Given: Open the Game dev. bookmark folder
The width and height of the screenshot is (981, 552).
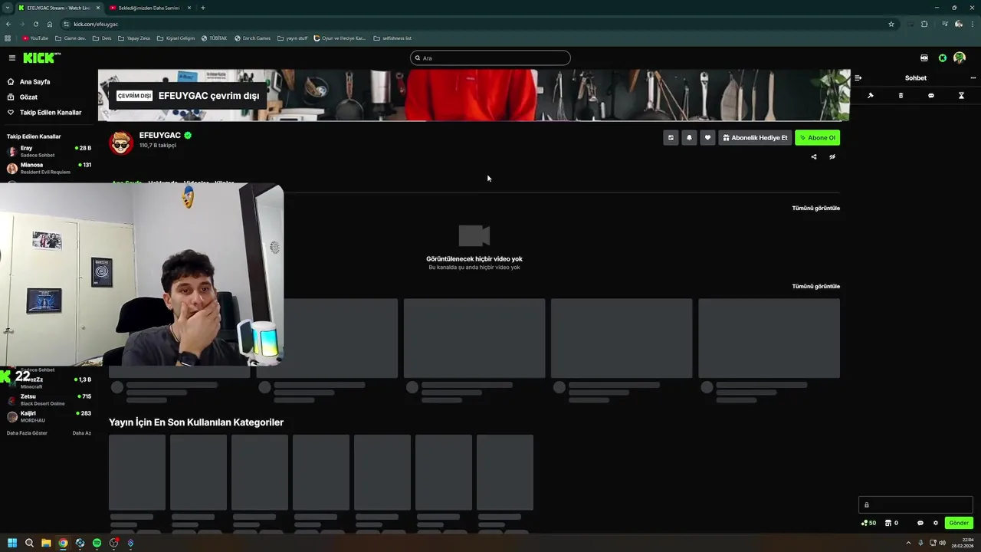Looking at the screenshot, I should tap(71, 38).
